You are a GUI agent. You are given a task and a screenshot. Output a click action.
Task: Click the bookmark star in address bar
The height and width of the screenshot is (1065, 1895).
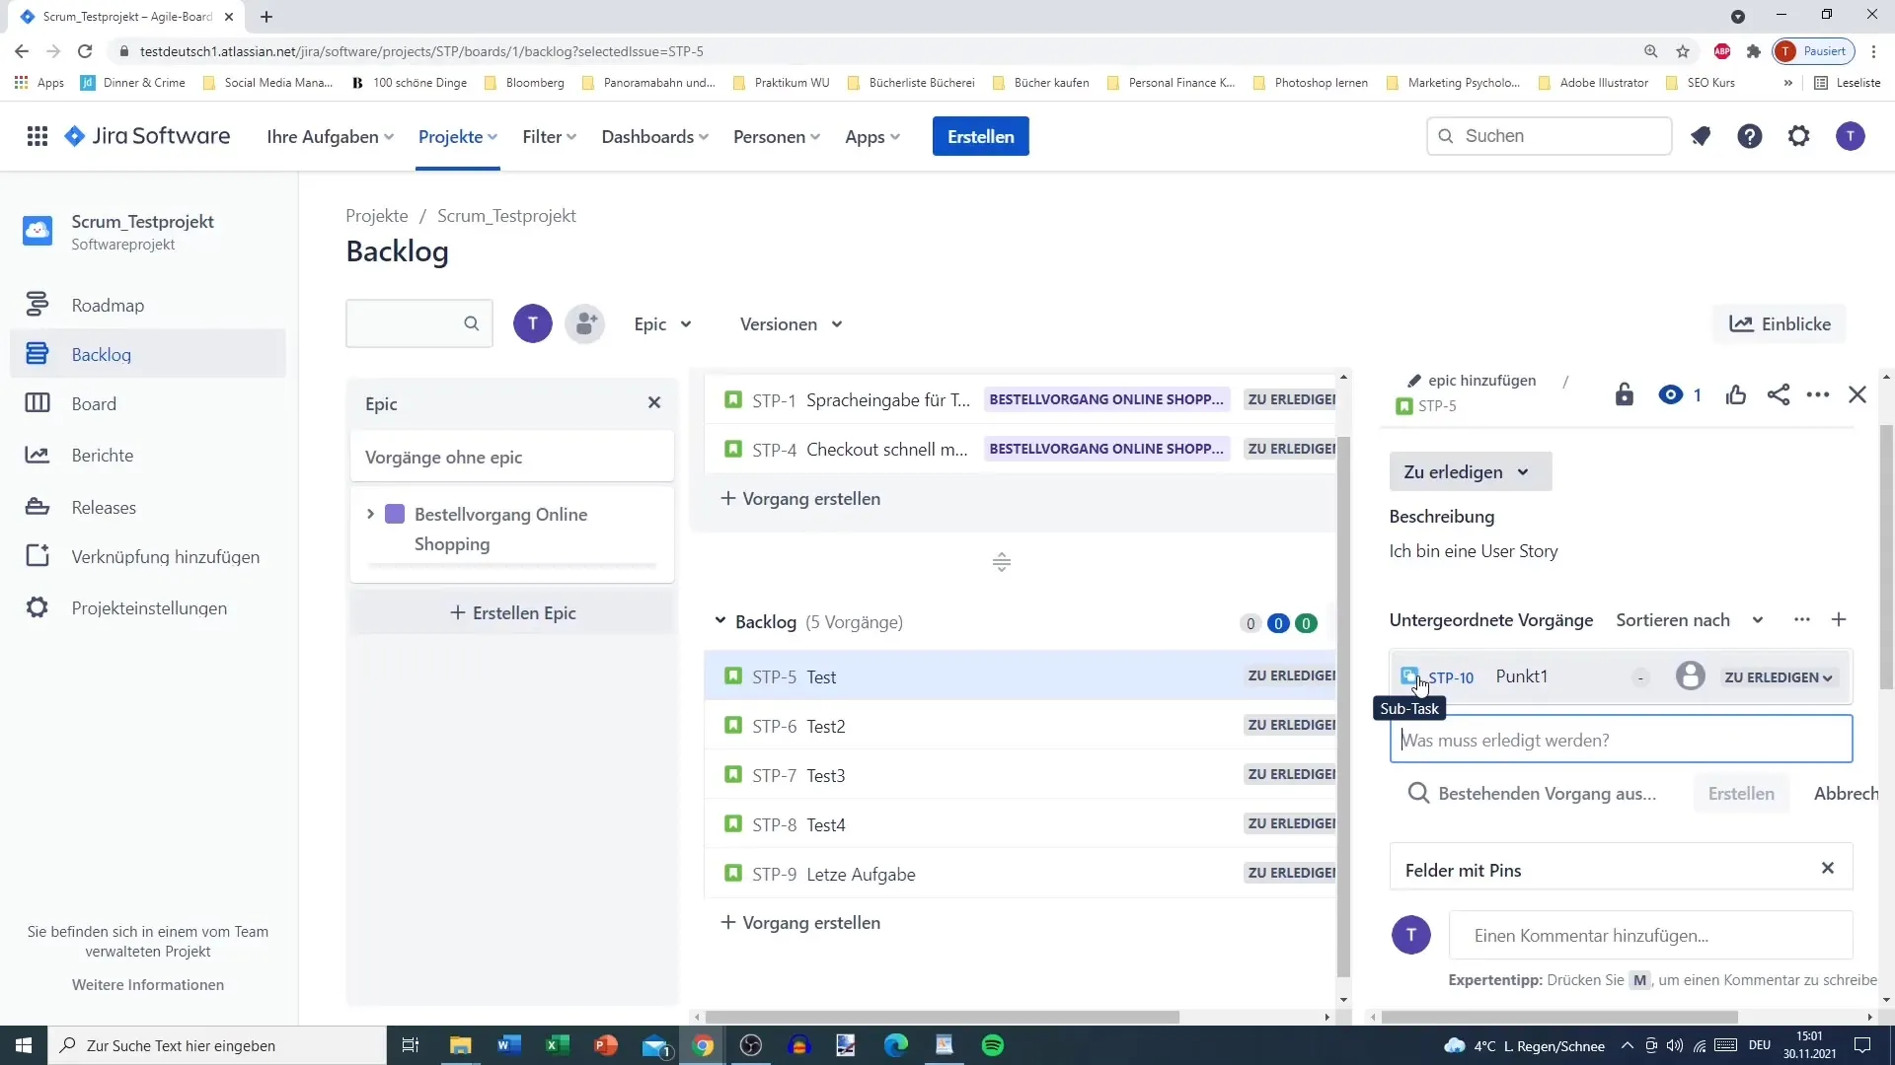pos(1683,51)
